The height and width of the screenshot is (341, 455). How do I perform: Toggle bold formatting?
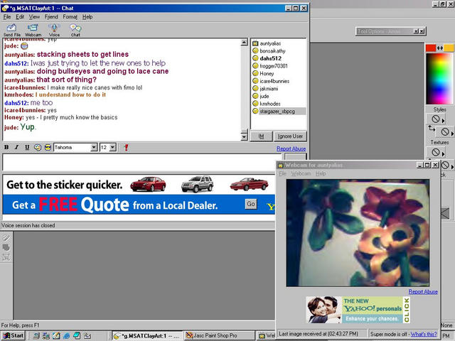(6, 147)
